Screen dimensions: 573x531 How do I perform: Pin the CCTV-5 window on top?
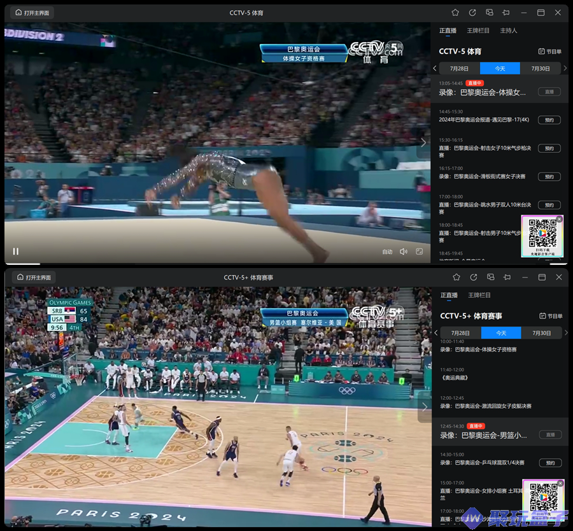(x=506, y=13)
